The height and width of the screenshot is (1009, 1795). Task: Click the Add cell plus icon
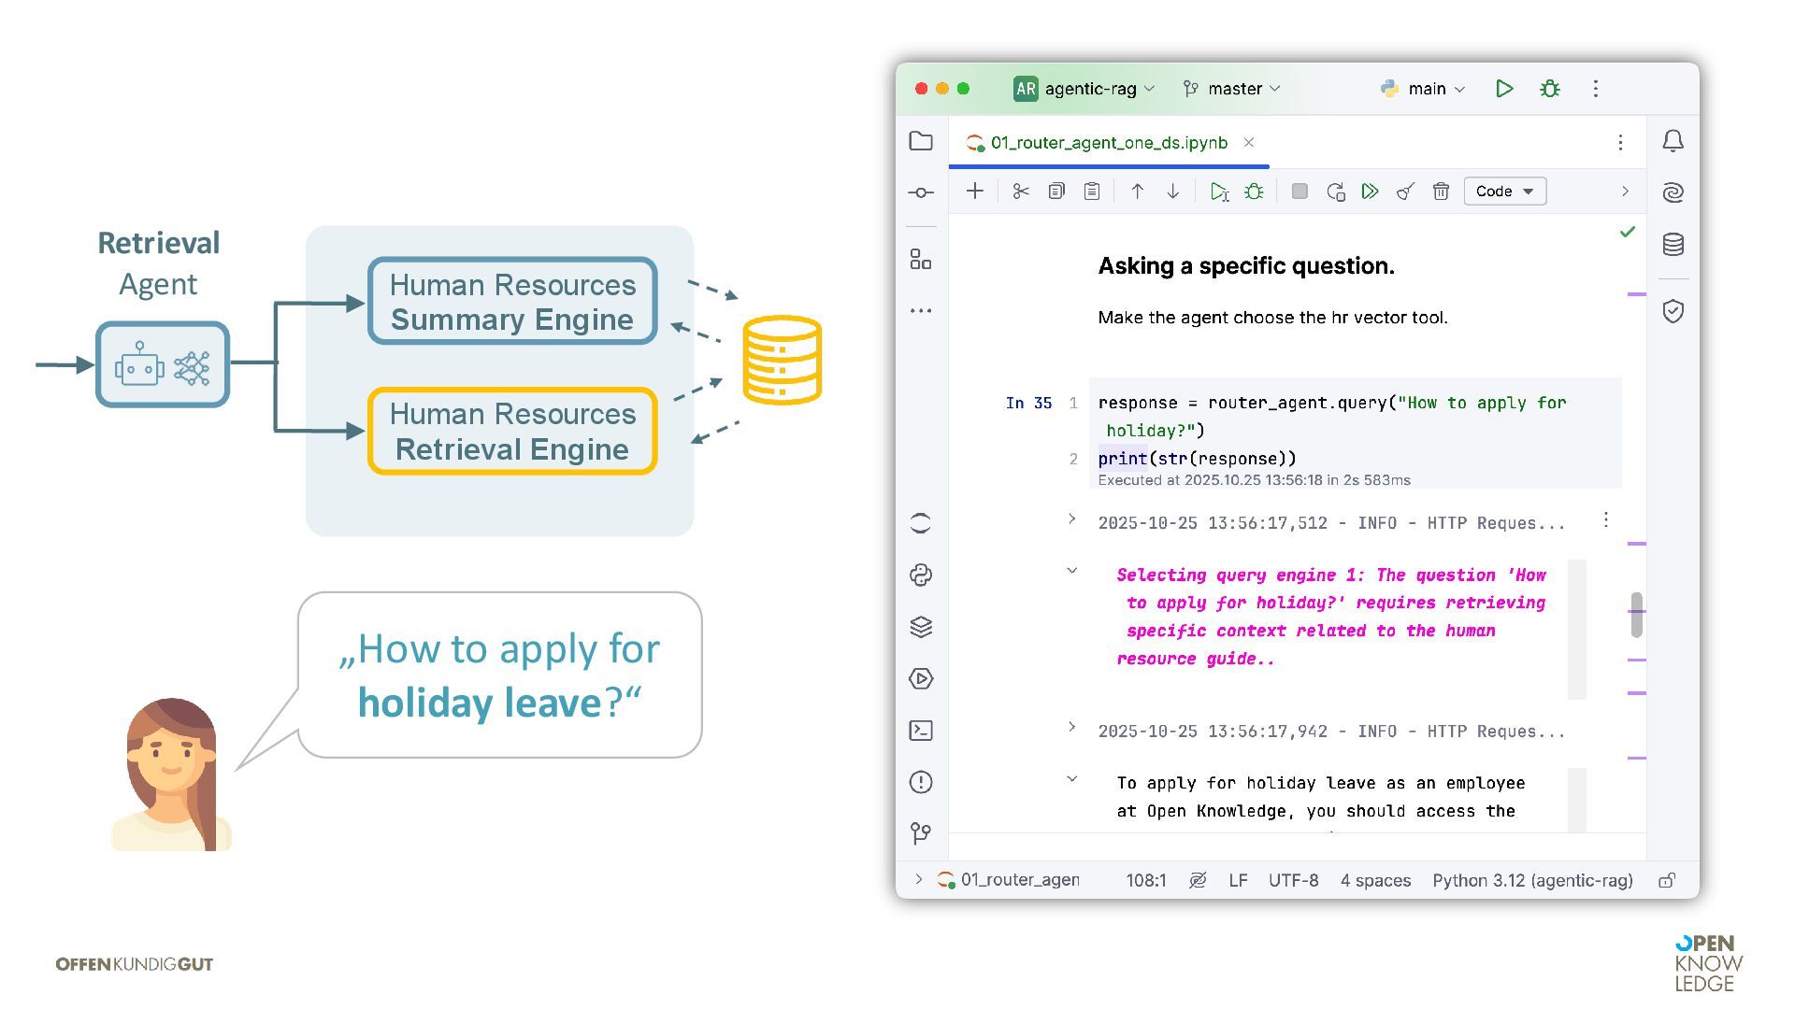974,192
